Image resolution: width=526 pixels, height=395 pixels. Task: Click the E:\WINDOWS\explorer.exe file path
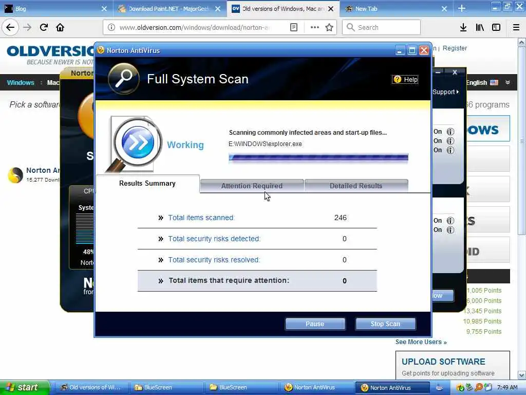(266, 144)
